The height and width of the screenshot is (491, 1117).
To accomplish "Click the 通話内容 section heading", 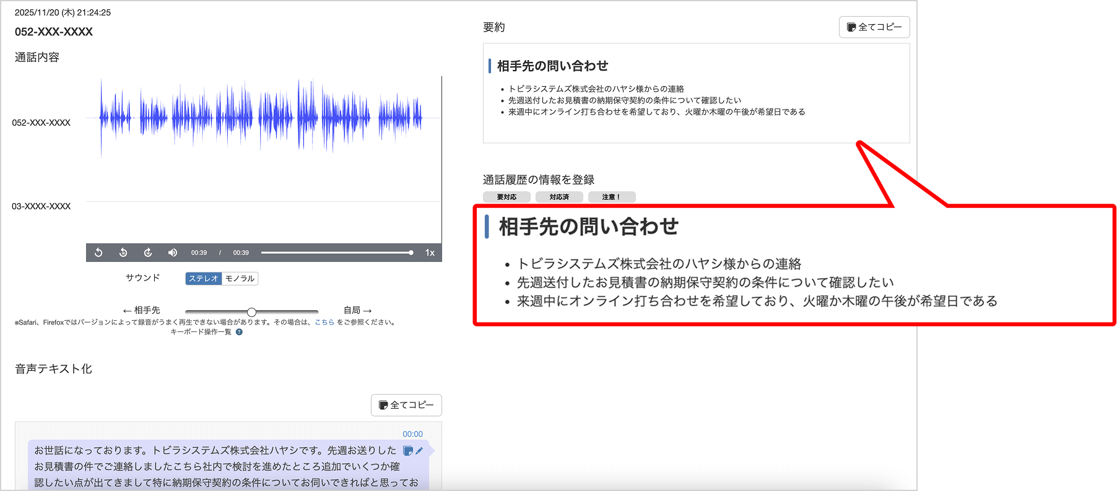I will (37, 58).
